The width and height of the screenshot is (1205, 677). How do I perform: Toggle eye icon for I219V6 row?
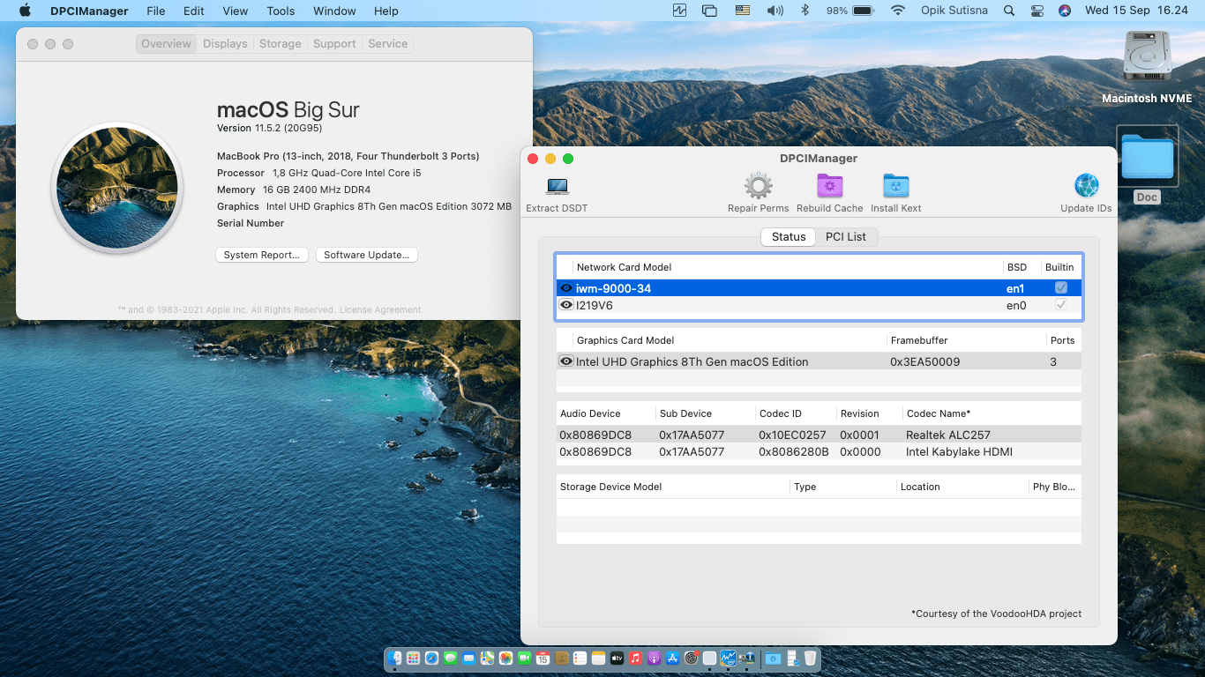click(566, 305)
